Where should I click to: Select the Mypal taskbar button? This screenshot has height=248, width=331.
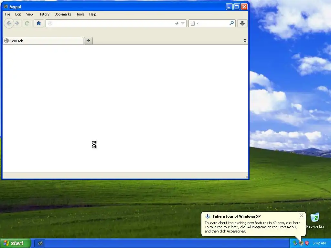pos(40,243)
